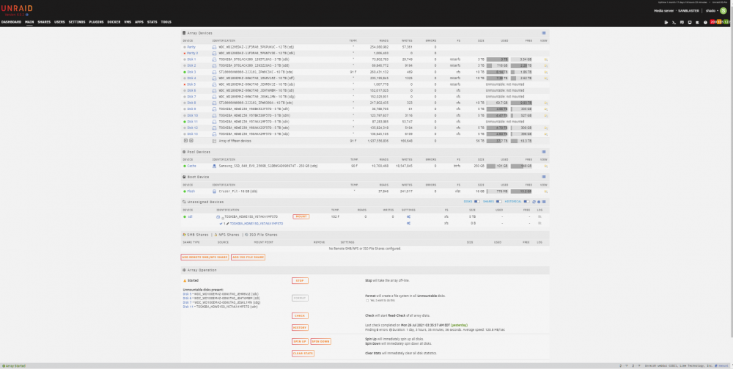733x369 pixels.
Task: Click the Clear Stats button
Action: [303, 353]
